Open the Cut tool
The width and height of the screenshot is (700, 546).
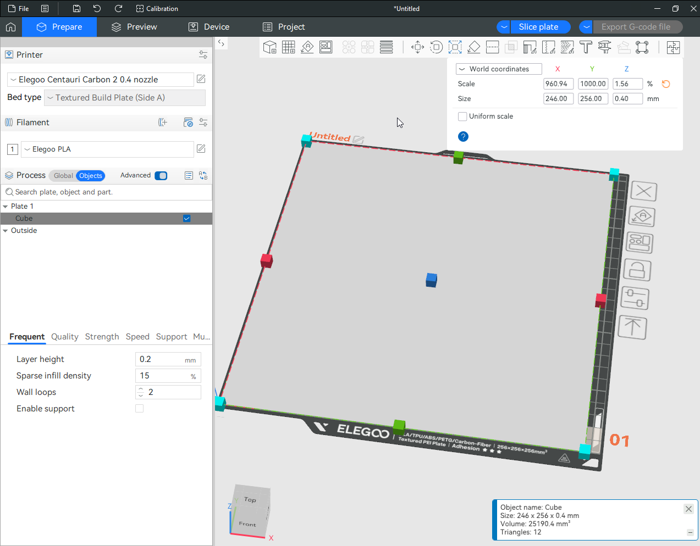493,47
